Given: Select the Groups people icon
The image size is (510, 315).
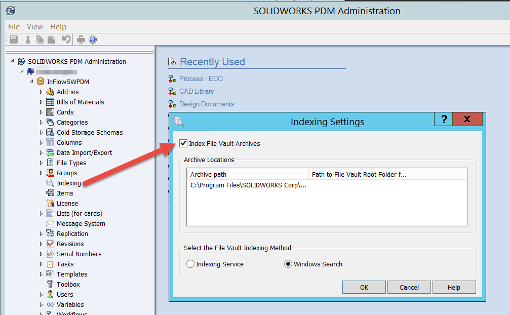Looking at the screenshot, I should (50, 173).
